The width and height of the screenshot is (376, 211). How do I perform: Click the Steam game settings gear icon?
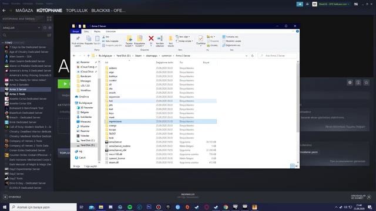pos(350,83)
